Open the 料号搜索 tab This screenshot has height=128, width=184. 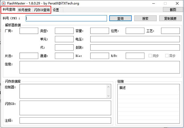[x=25, y=10]
